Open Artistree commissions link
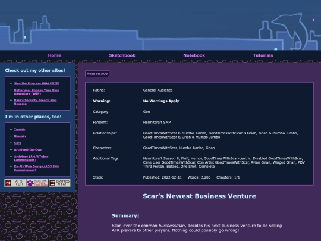The image size is (321, 241). tap(31, 158)
